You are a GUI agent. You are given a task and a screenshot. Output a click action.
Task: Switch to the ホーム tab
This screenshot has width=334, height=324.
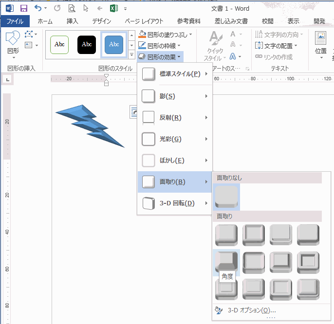45,21
